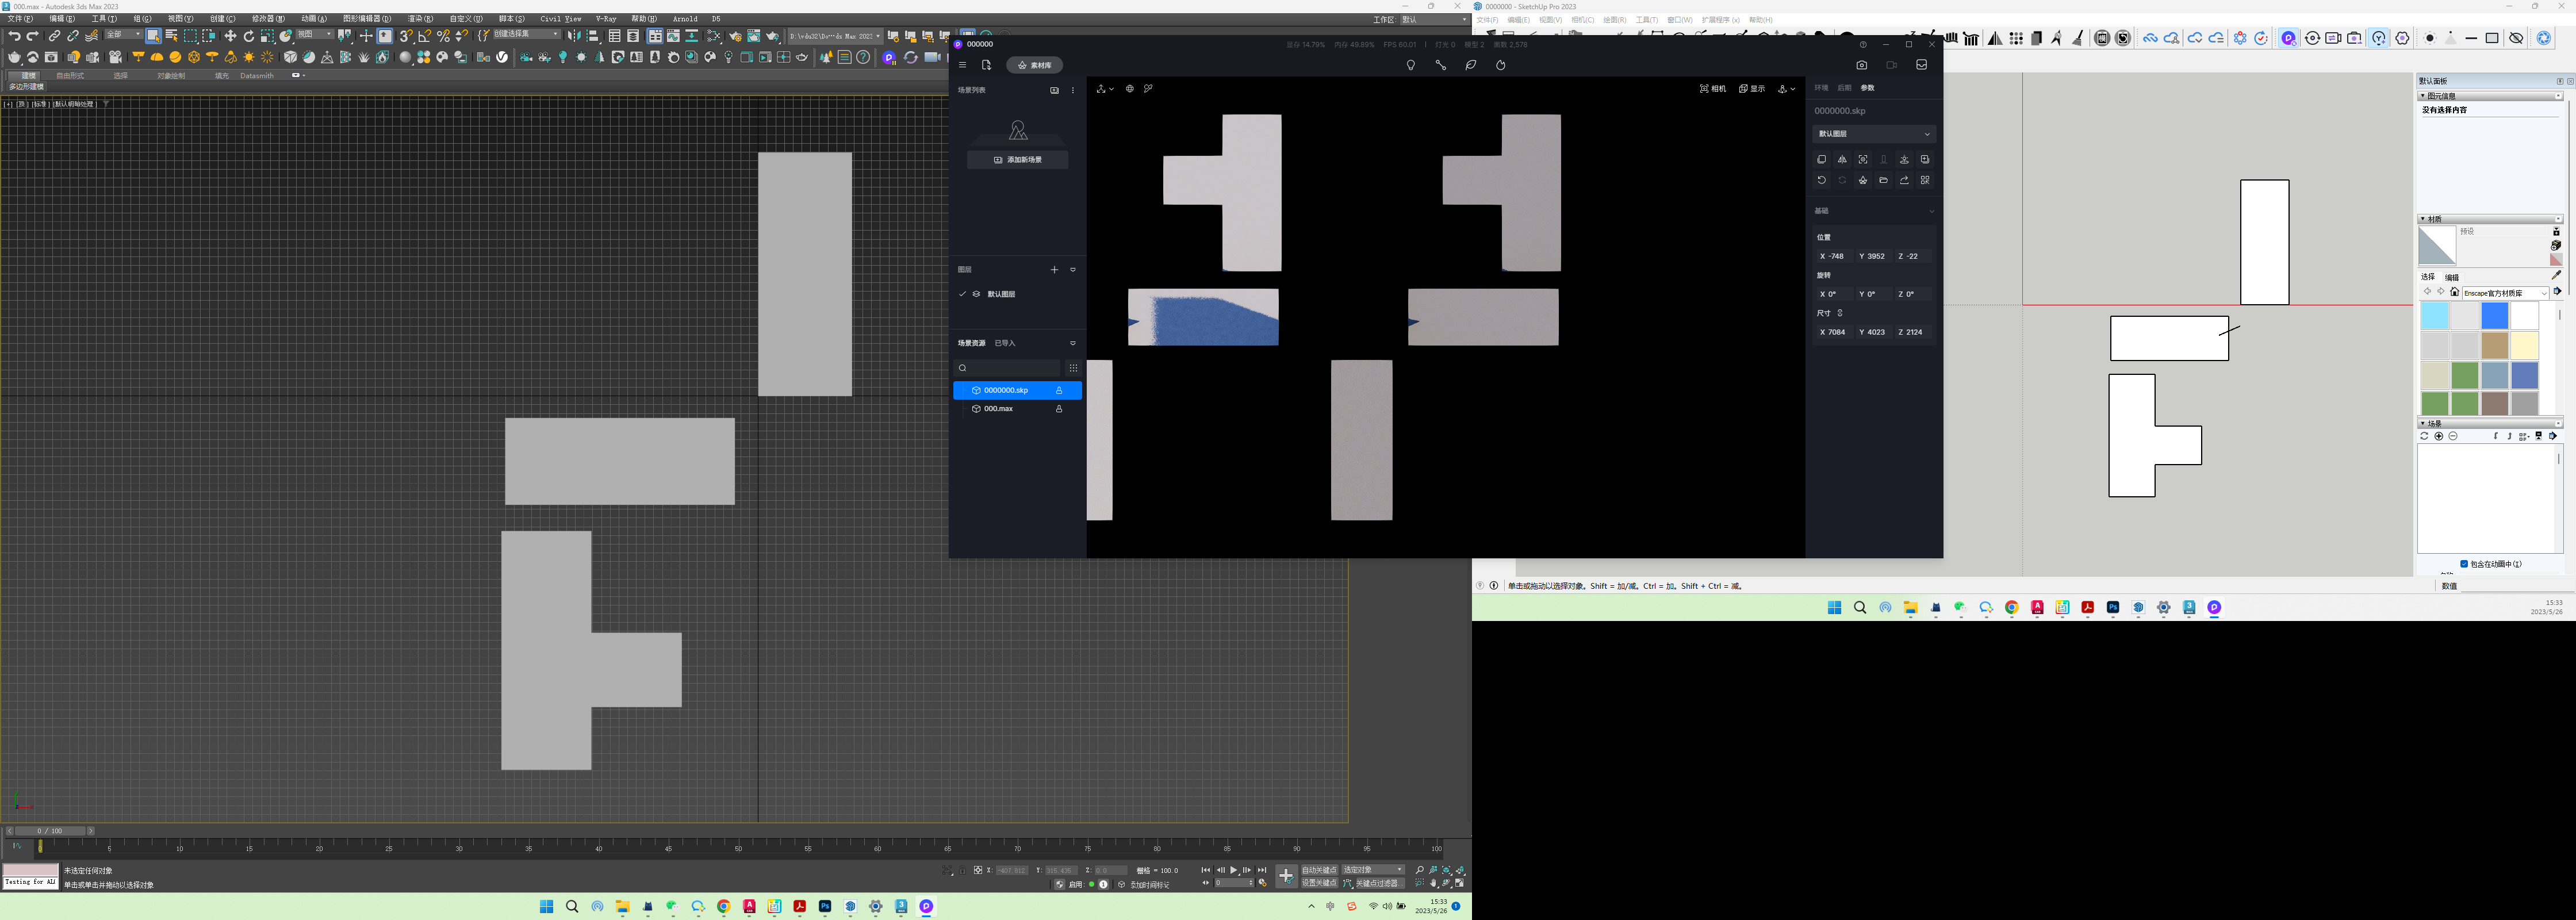Toggle lock on 000.max in D5
The height and width of the screenshot is (920, 2576).
tap(1059, 409)
